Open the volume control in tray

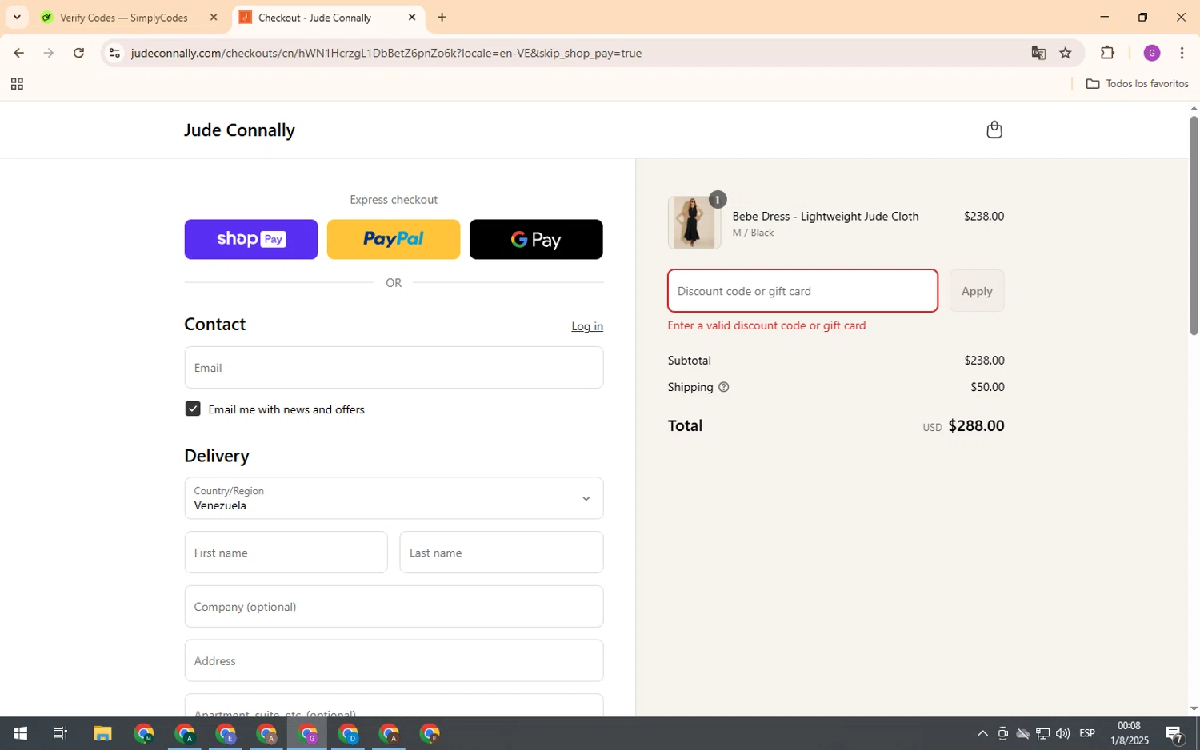coord(1062,733)
